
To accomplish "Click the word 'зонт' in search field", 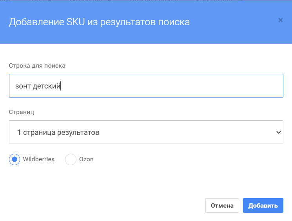I will click(23, 86).
